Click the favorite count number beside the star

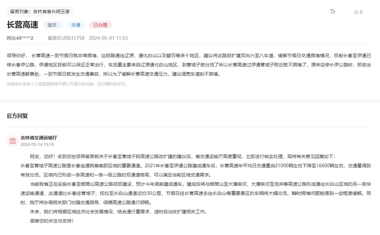[361, 12]
